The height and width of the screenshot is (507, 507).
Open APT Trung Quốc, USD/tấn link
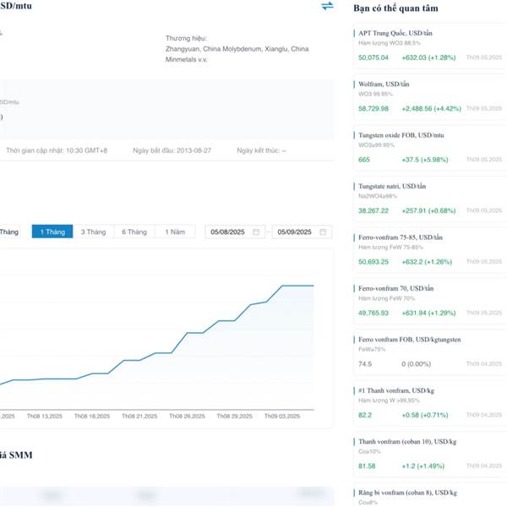point(395,33)
